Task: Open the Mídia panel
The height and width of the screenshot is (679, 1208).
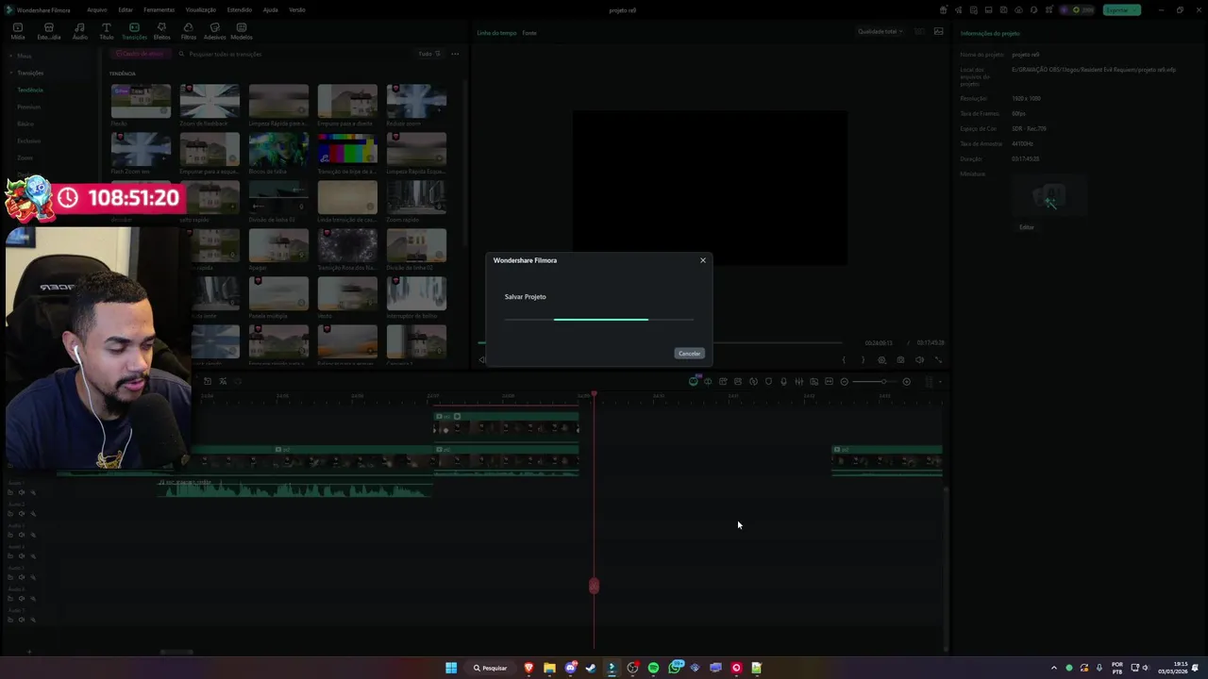Action: [18, 31]
